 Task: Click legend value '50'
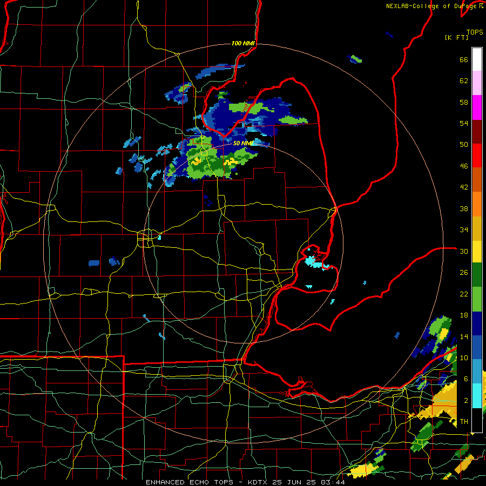tap(464, 145)
